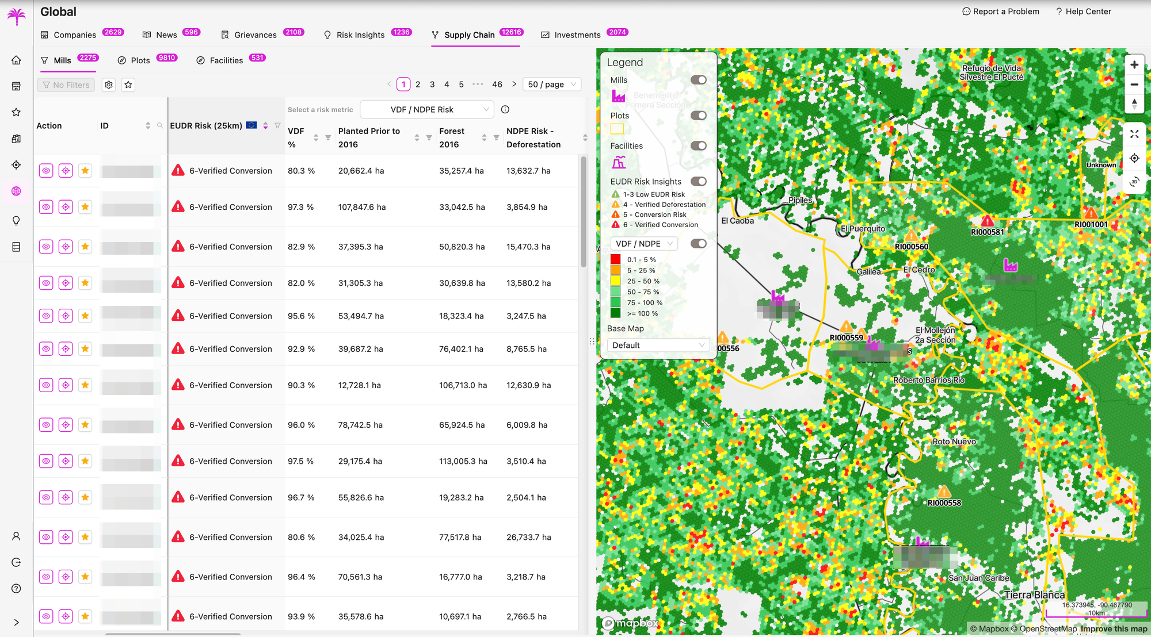Zoom out on the map
This screenshot has width=1151, height=637.
point(1134,85)
